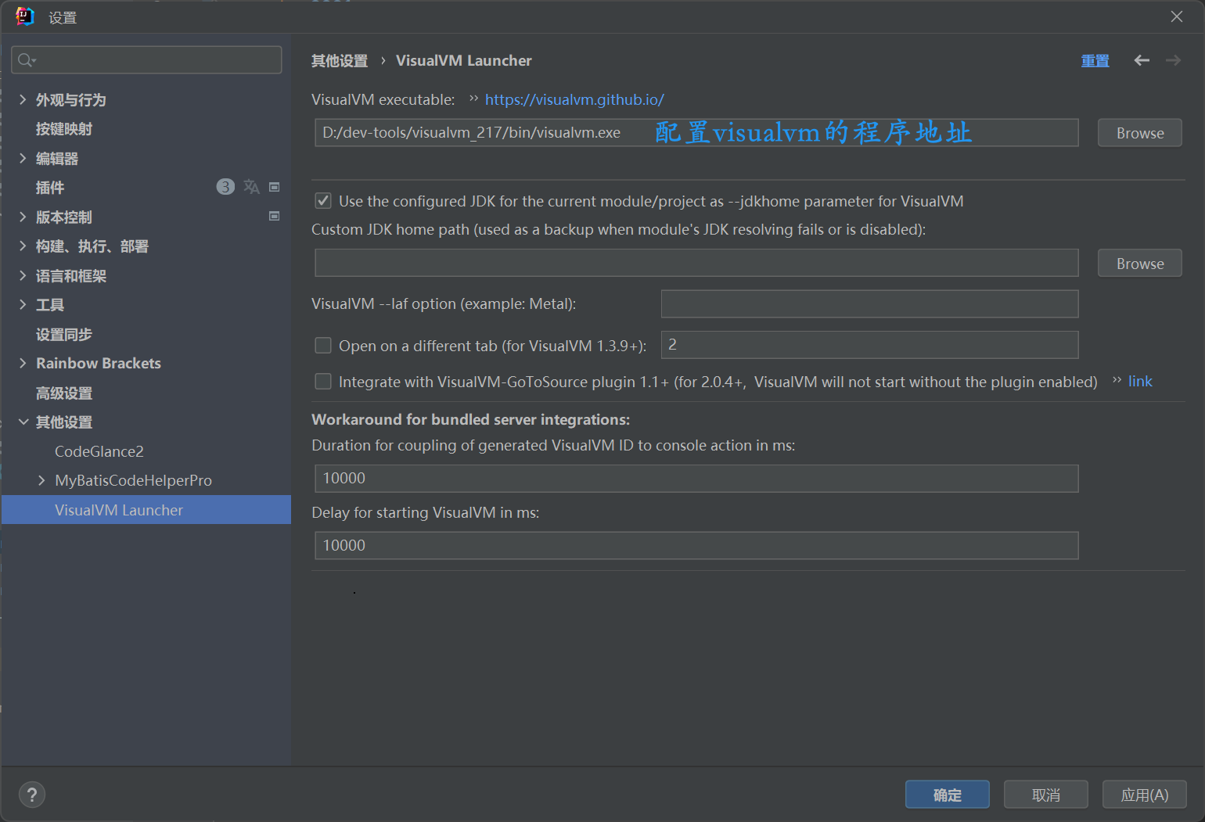Click the different tab number field

tap(869, 345)
